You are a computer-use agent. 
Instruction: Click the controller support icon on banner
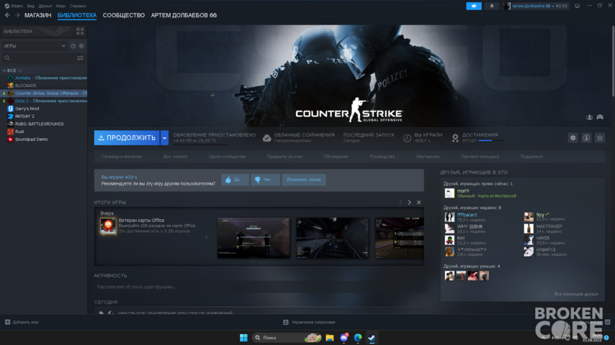point(600,117)
